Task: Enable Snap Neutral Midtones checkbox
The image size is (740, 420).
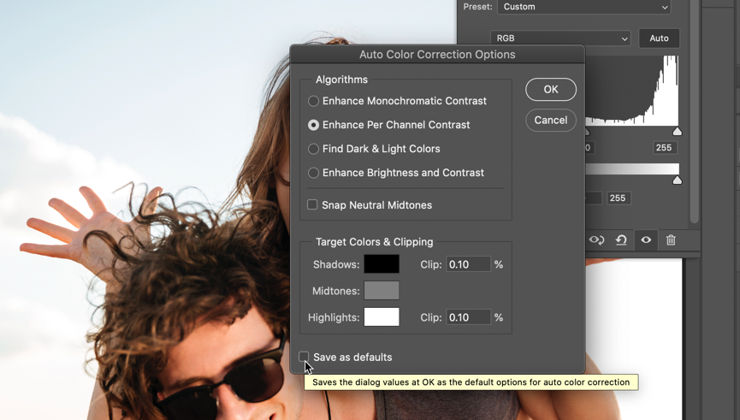Action: [312, 205]
